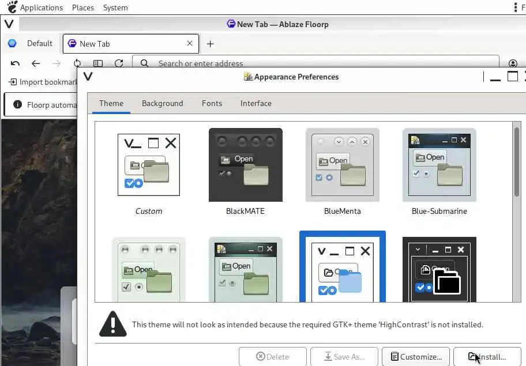Select the light green theme with round buttons

[149, 270]
